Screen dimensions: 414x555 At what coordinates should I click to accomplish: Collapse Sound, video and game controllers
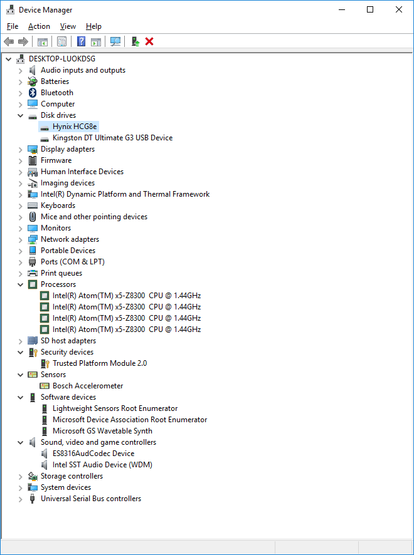[x=20, y=442]
